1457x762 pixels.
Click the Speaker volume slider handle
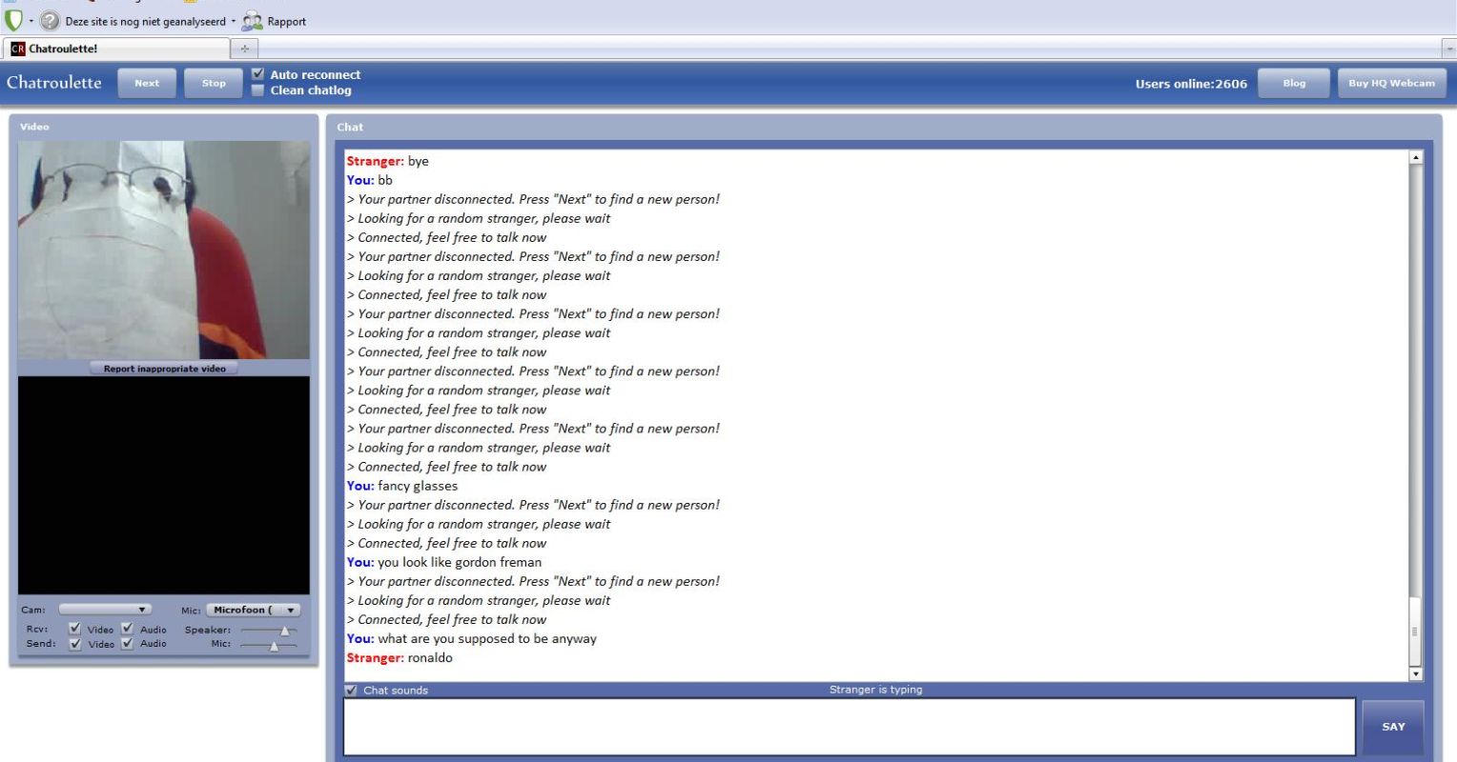pos(284,631)
